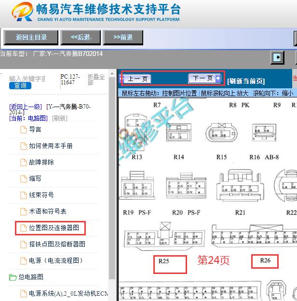Screen dimensions: 297x301
Task: Click the green folder icon of 总电路图
Action: click(x=13, y=277)
